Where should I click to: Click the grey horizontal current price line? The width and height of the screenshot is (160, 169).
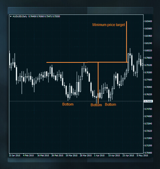point(76,101)
